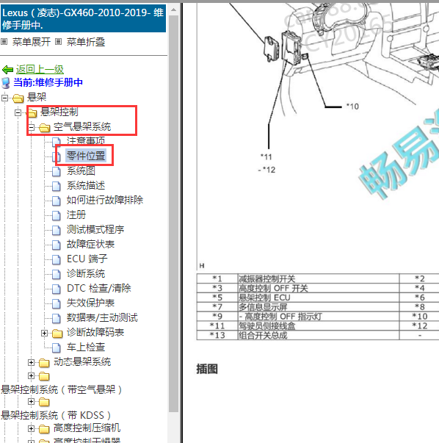Click the folder icon above 悬架控制系统（带空气悬架）
This screenshot has height=443, width=439.
click(44, 376)
